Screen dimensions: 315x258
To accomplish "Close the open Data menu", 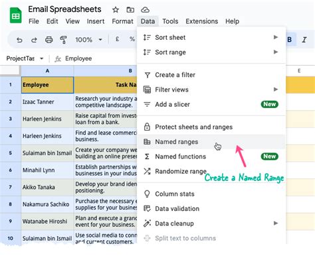I will pos(148,21).
